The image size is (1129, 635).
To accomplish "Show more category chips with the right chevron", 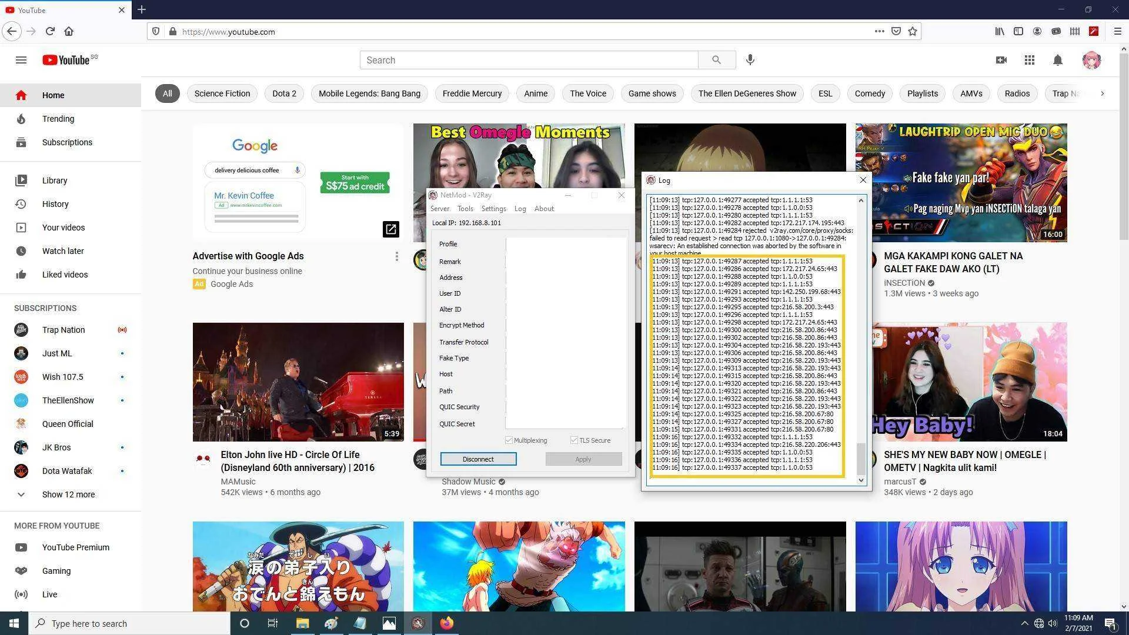I will (1102, 93).
